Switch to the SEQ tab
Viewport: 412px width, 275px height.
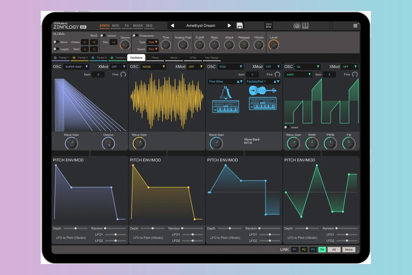[x=149, y=26]
